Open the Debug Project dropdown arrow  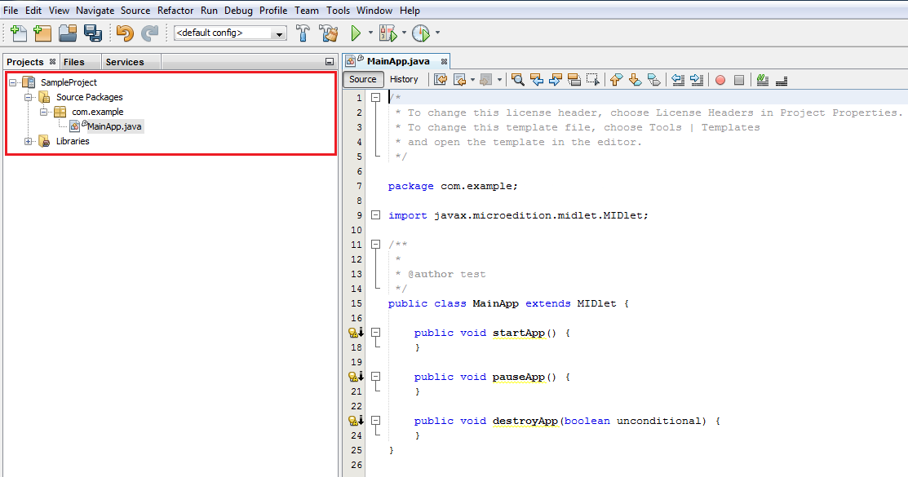pos(404,33)
